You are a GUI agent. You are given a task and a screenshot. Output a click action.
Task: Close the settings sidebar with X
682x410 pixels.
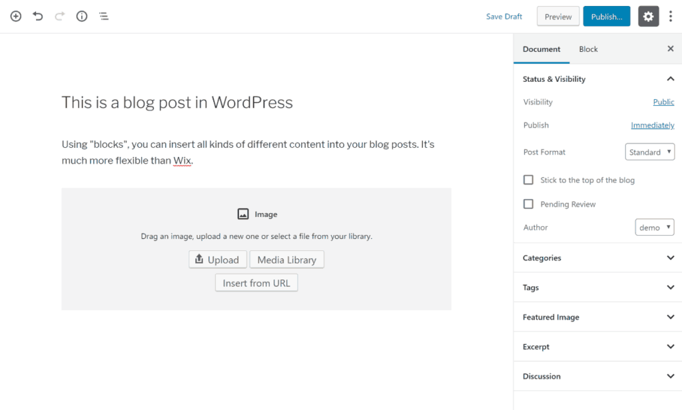pyautogui.click(x=670, y=49)
